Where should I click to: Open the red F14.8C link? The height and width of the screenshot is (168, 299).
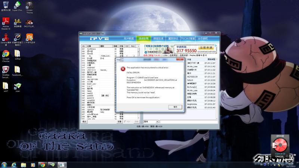152,55
